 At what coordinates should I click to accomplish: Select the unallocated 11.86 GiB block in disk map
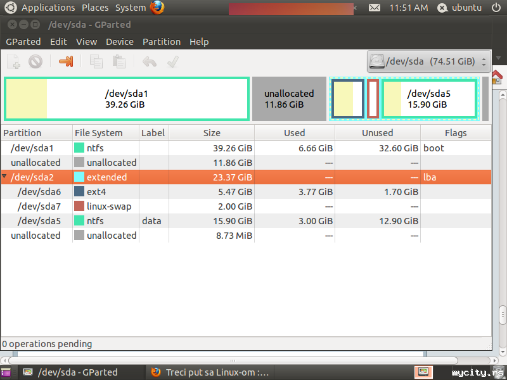289,99
